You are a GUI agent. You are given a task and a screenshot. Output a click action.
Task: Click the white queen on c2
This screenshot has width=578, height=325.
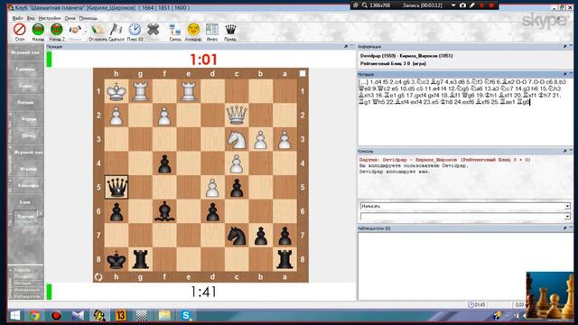[x=237, y=115]
